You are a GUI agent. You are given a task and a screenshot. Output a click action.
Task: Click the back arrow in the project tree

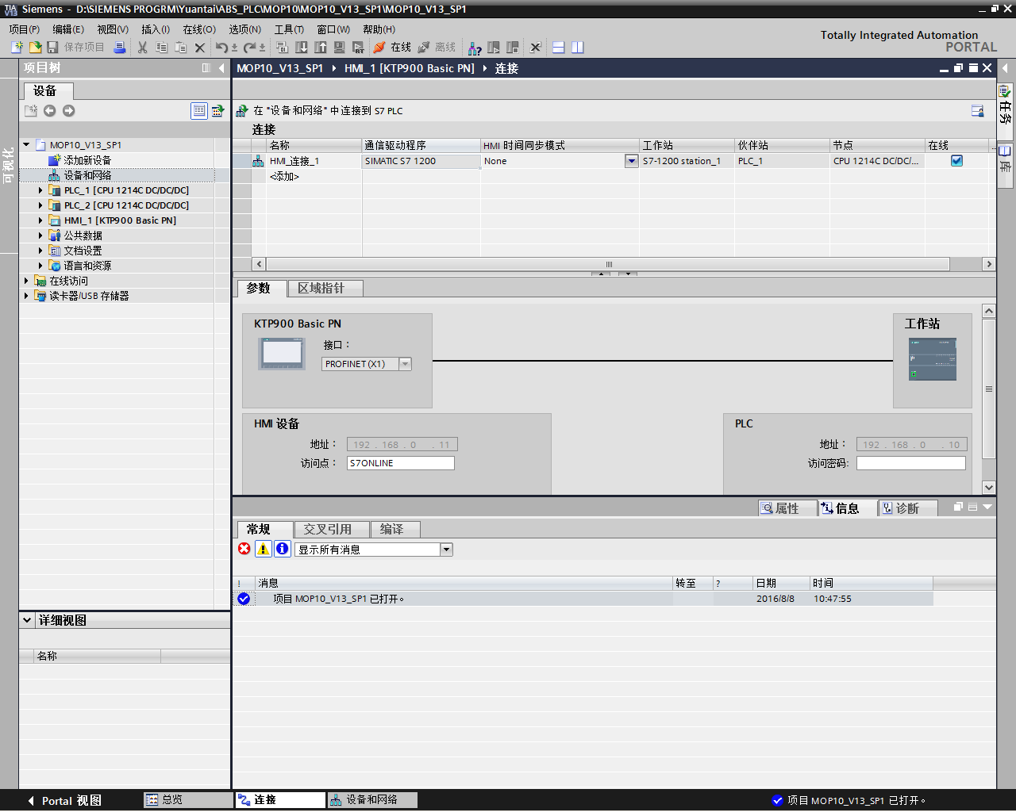click(49, 111)
